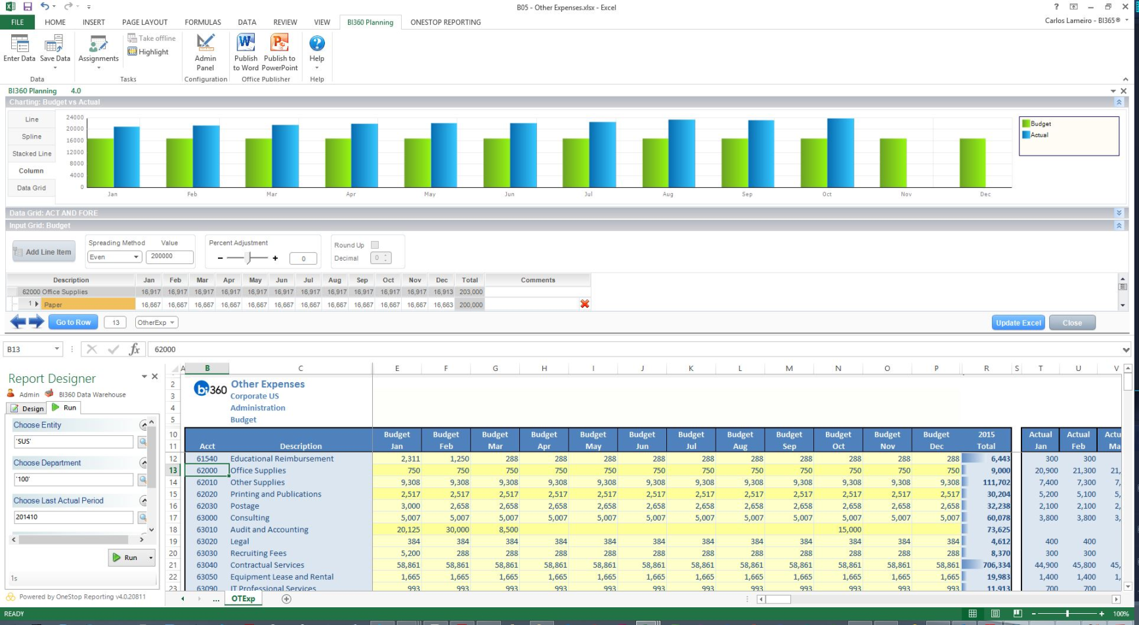1139x625 pixels.
Task: Publish to PowerPoint
Action: (x=280, y=52)
